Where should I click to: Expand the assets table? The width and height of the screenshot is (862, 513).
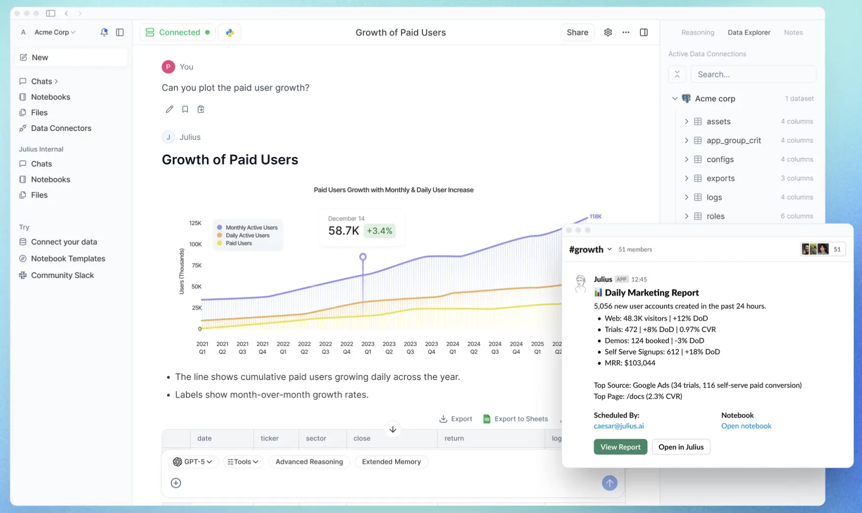point(686,121)
